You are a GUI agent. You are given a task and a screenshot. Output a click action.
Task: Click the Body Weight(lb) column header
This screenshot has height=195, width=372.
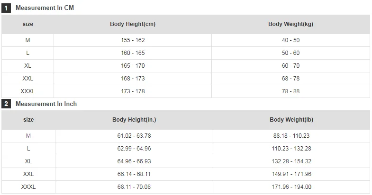tap(291, 120)
